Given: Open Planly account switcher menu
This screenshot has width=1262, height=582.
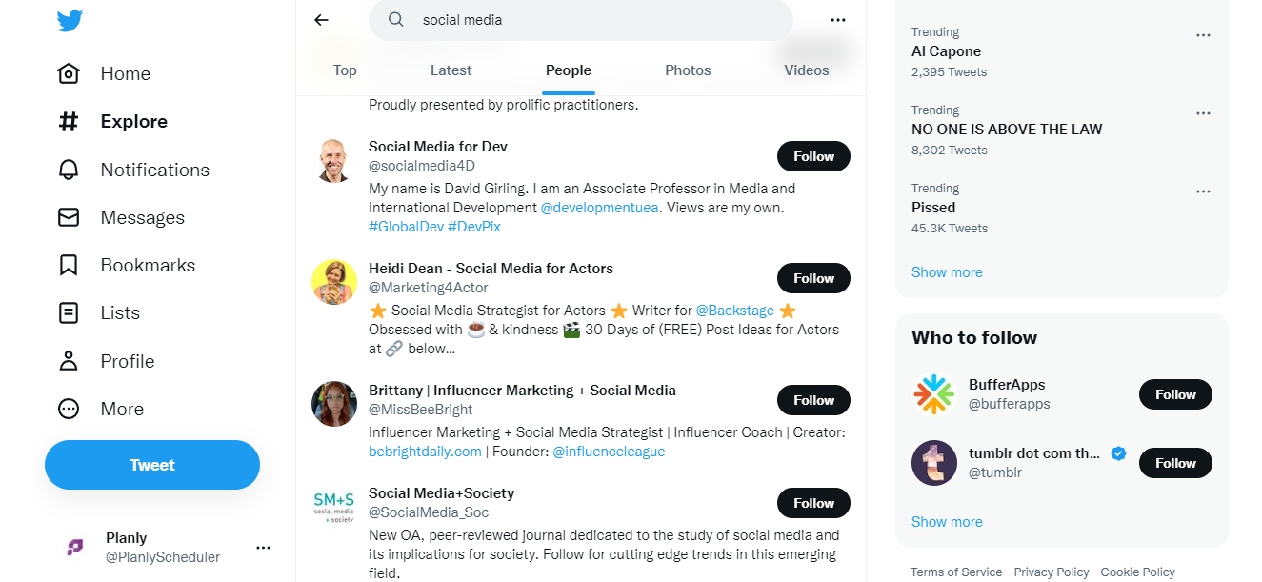Looking at the screenshot, I should 263,548.
